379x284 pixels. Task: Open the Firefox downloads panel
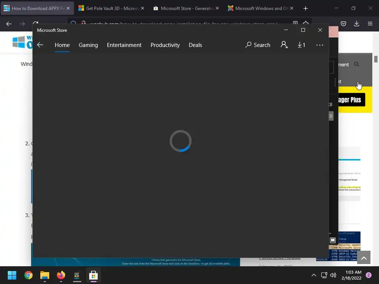click(356, 24)
